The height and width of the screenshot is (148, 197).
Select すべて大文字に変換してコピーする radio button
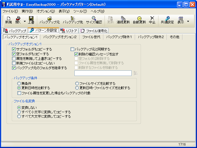pos(19,116)
